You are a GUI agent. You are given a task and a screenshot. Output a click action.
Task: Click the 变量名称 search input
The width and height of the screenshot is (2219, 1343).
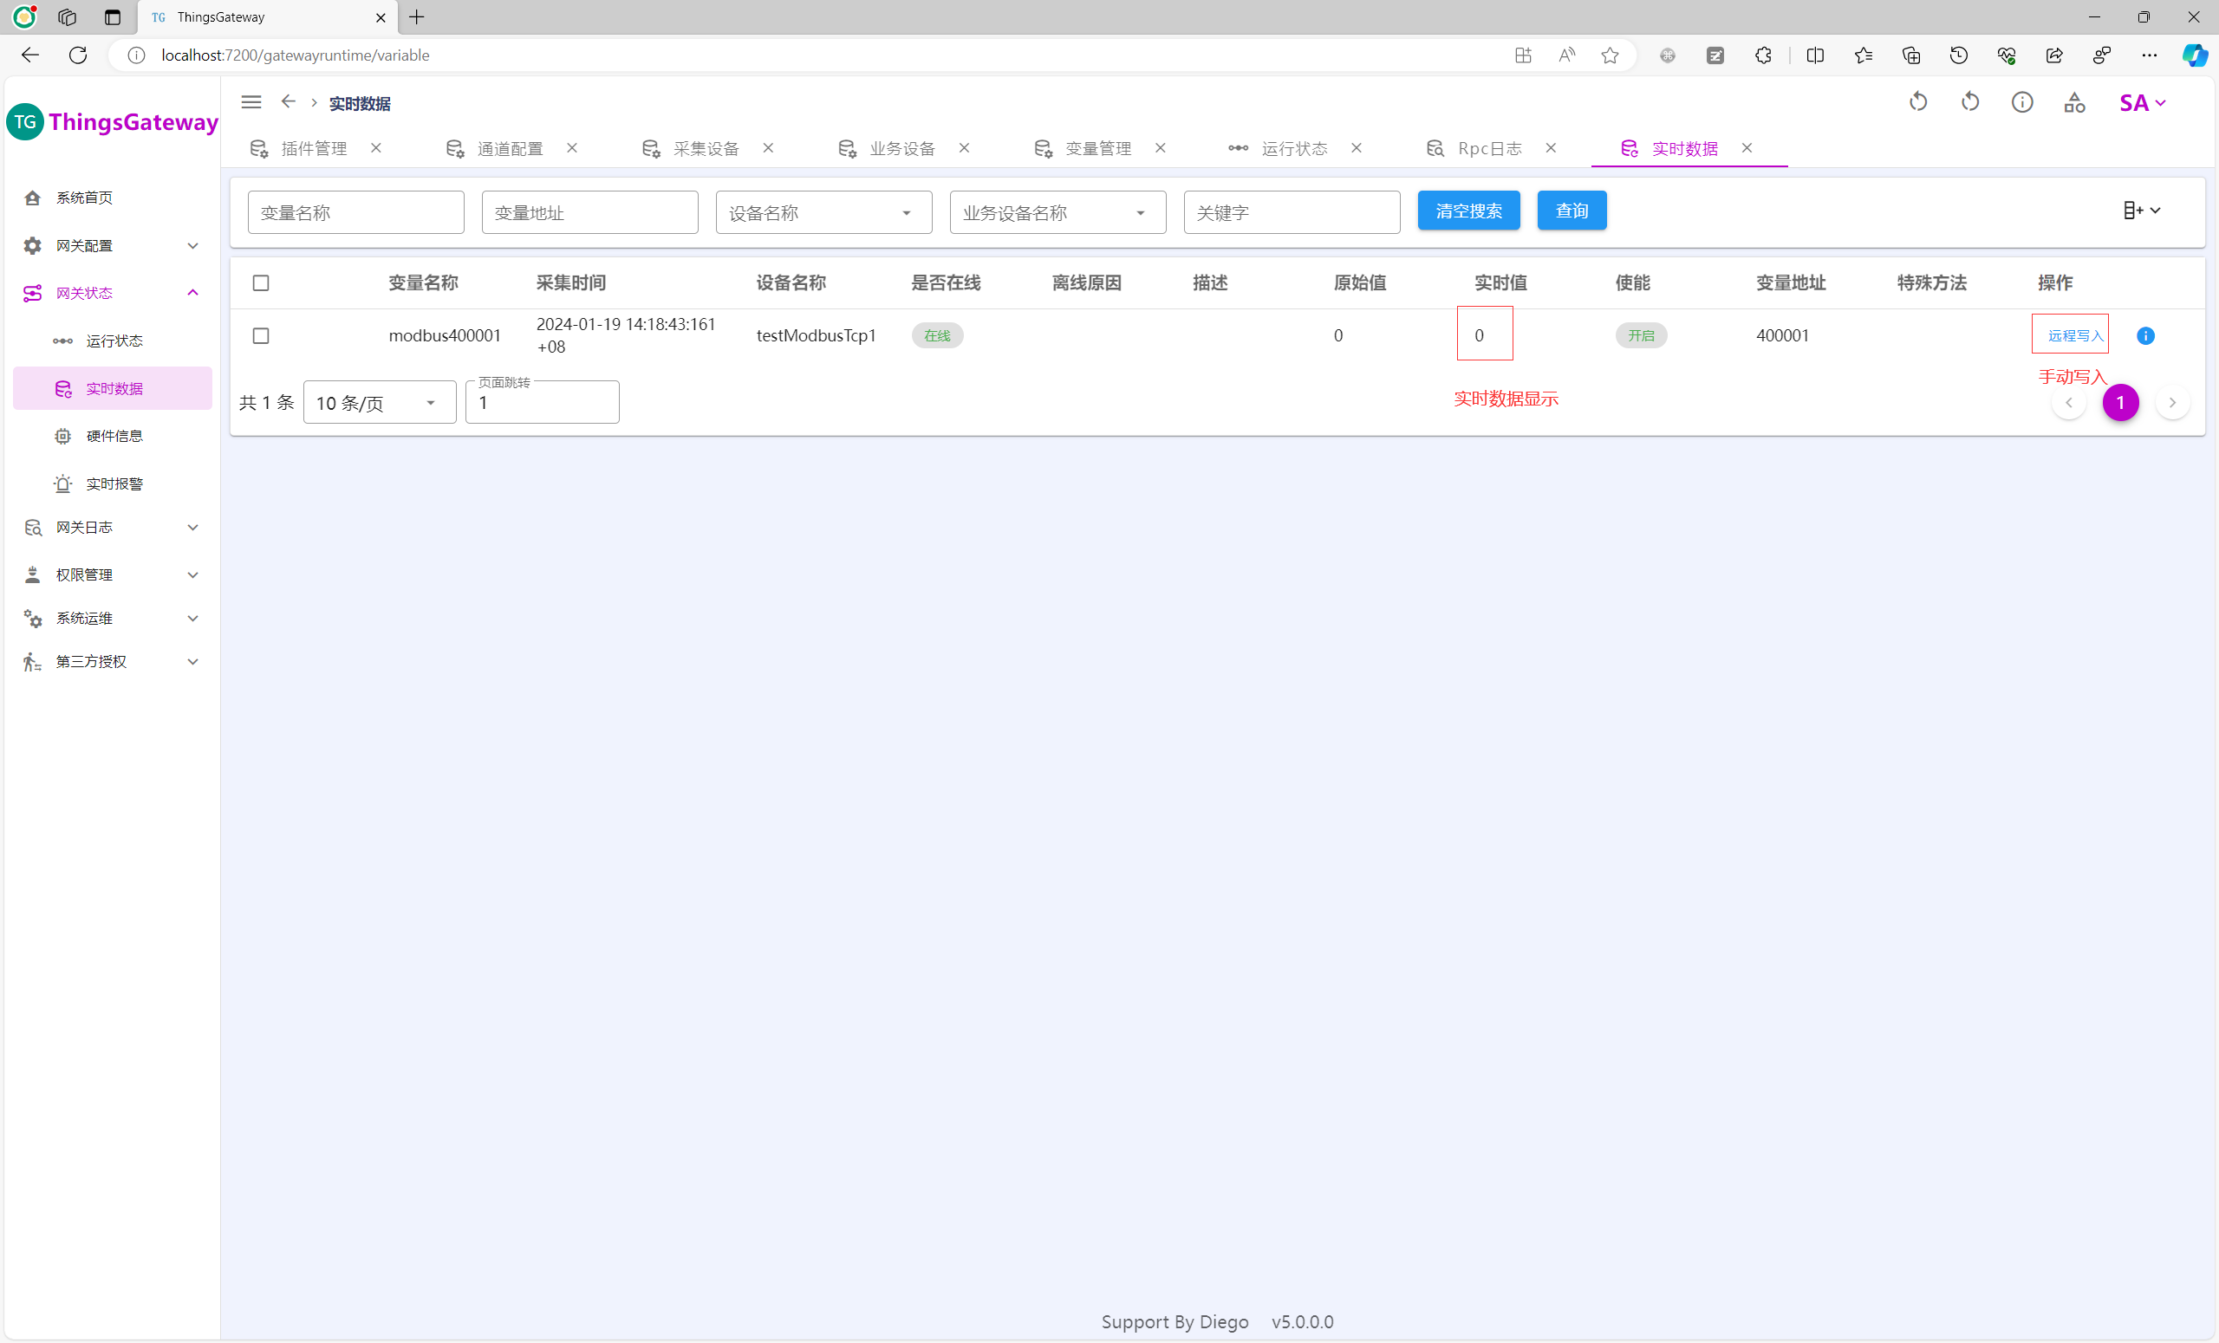point(355,212)
